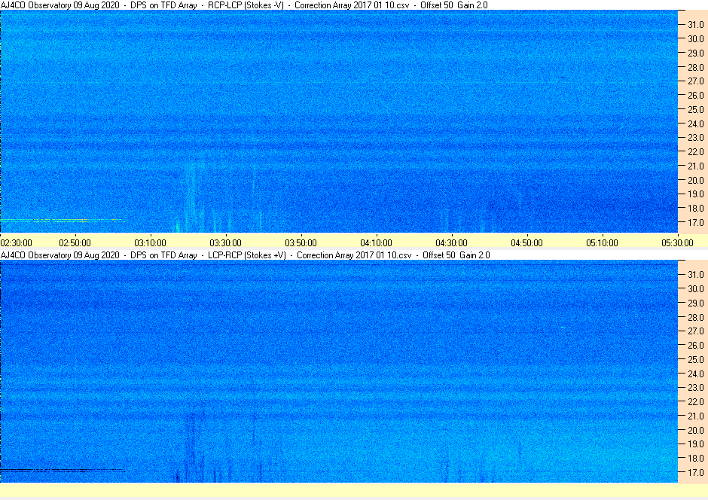Screen dimensions: 708x500
Task: Click 24.0 frequency label in Stokes +V panel
Action: click(695, 373)
